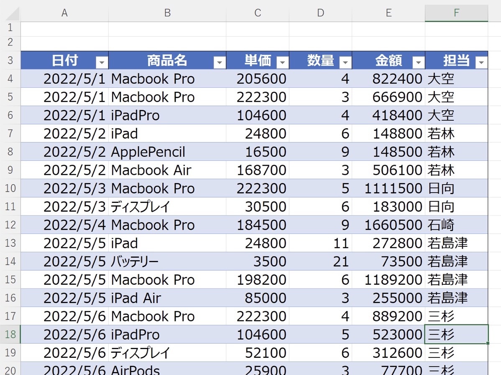The height and width of the screenshot is (375, 501).
Task: Select column D header
Action: pyautogui.click(x=320, y=13)
